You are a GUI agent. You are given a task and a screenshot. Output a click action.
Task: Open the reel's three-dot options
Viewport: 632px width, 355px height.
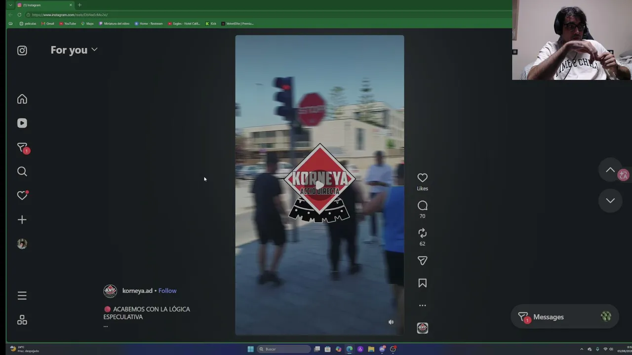pyautogui.click(x=422, y=306)
